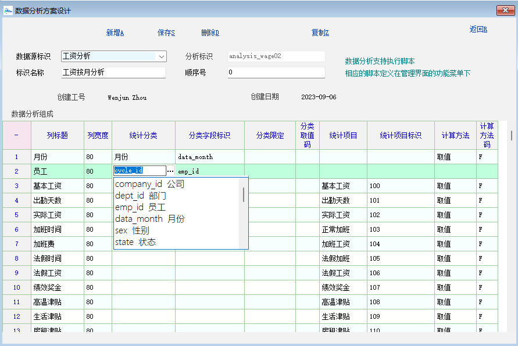
Task: Pick 'sex 性别' from the dropdown list
Action: pos(132,230)
